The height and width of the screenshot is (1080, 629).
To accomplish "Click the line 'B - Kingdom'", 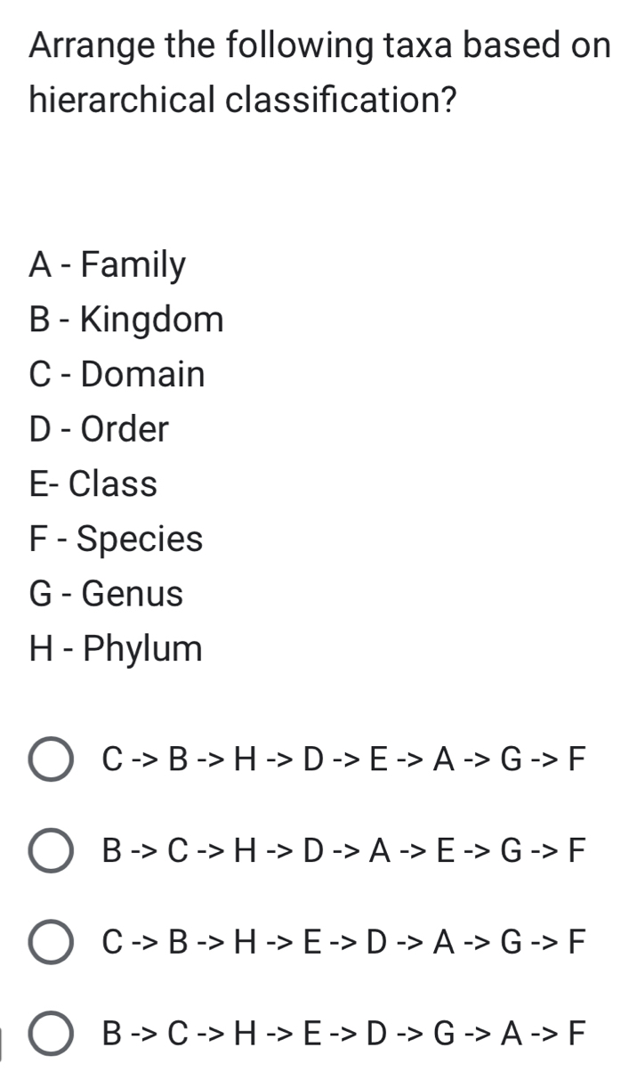I will pos(125,320).
